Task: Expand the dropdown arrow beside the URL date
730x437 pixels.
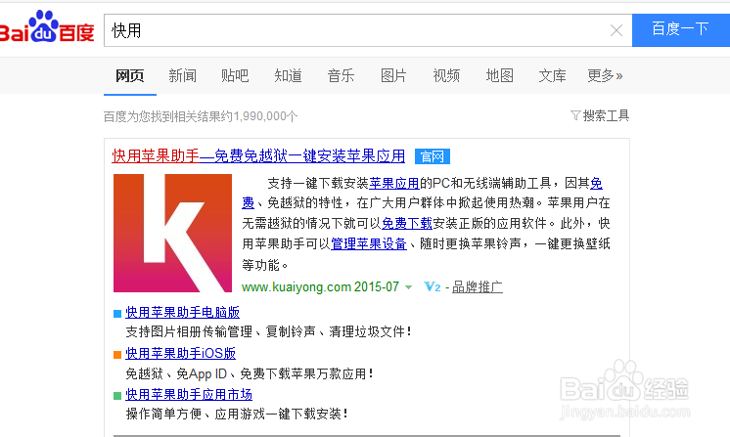Action: 408,287
